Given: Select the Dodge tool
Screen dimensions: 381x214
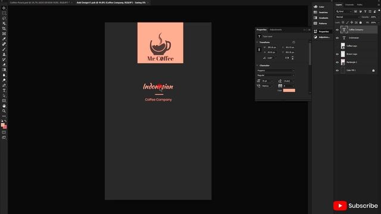Looking at the screenshot, I should 4,80.
